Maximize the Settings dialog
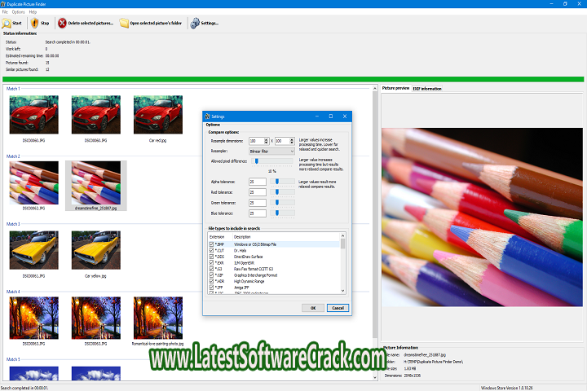Screen dimensions: 587x391 331,116
